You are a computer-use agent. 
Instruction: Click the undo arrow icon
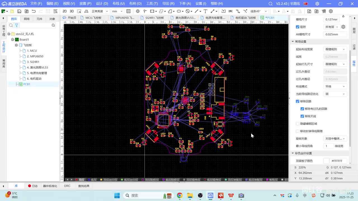pos(34,11)
